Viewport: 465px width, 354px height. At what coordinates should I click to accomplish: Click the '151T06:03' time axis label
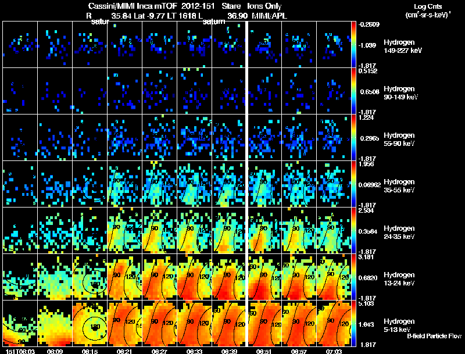point(20,351)
